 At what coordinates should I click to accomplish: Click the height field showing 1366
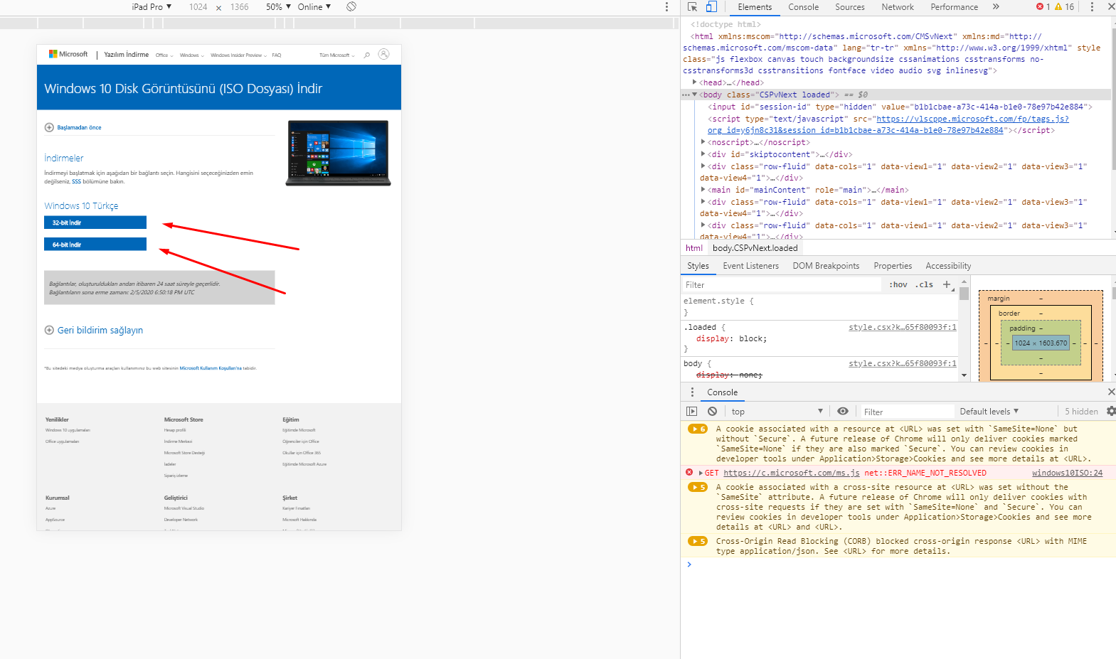240,6
